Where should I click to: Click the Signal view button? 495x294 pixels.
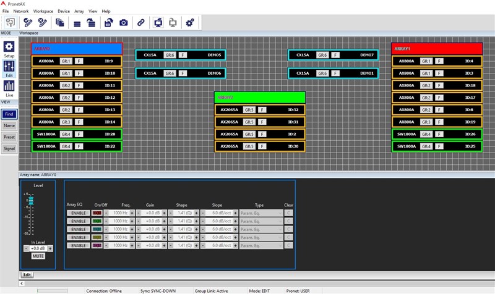pyautogui.click(x=9, y=148)
